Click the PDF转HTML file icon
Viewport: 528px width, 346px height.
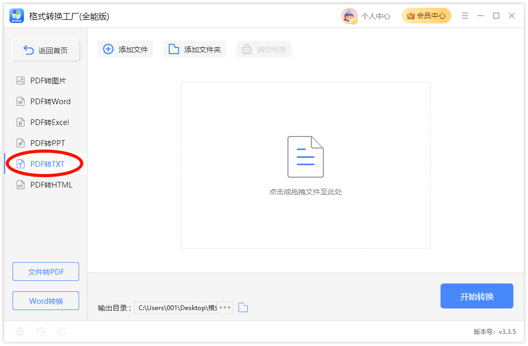pyautogui.click(x=20, y=185)
